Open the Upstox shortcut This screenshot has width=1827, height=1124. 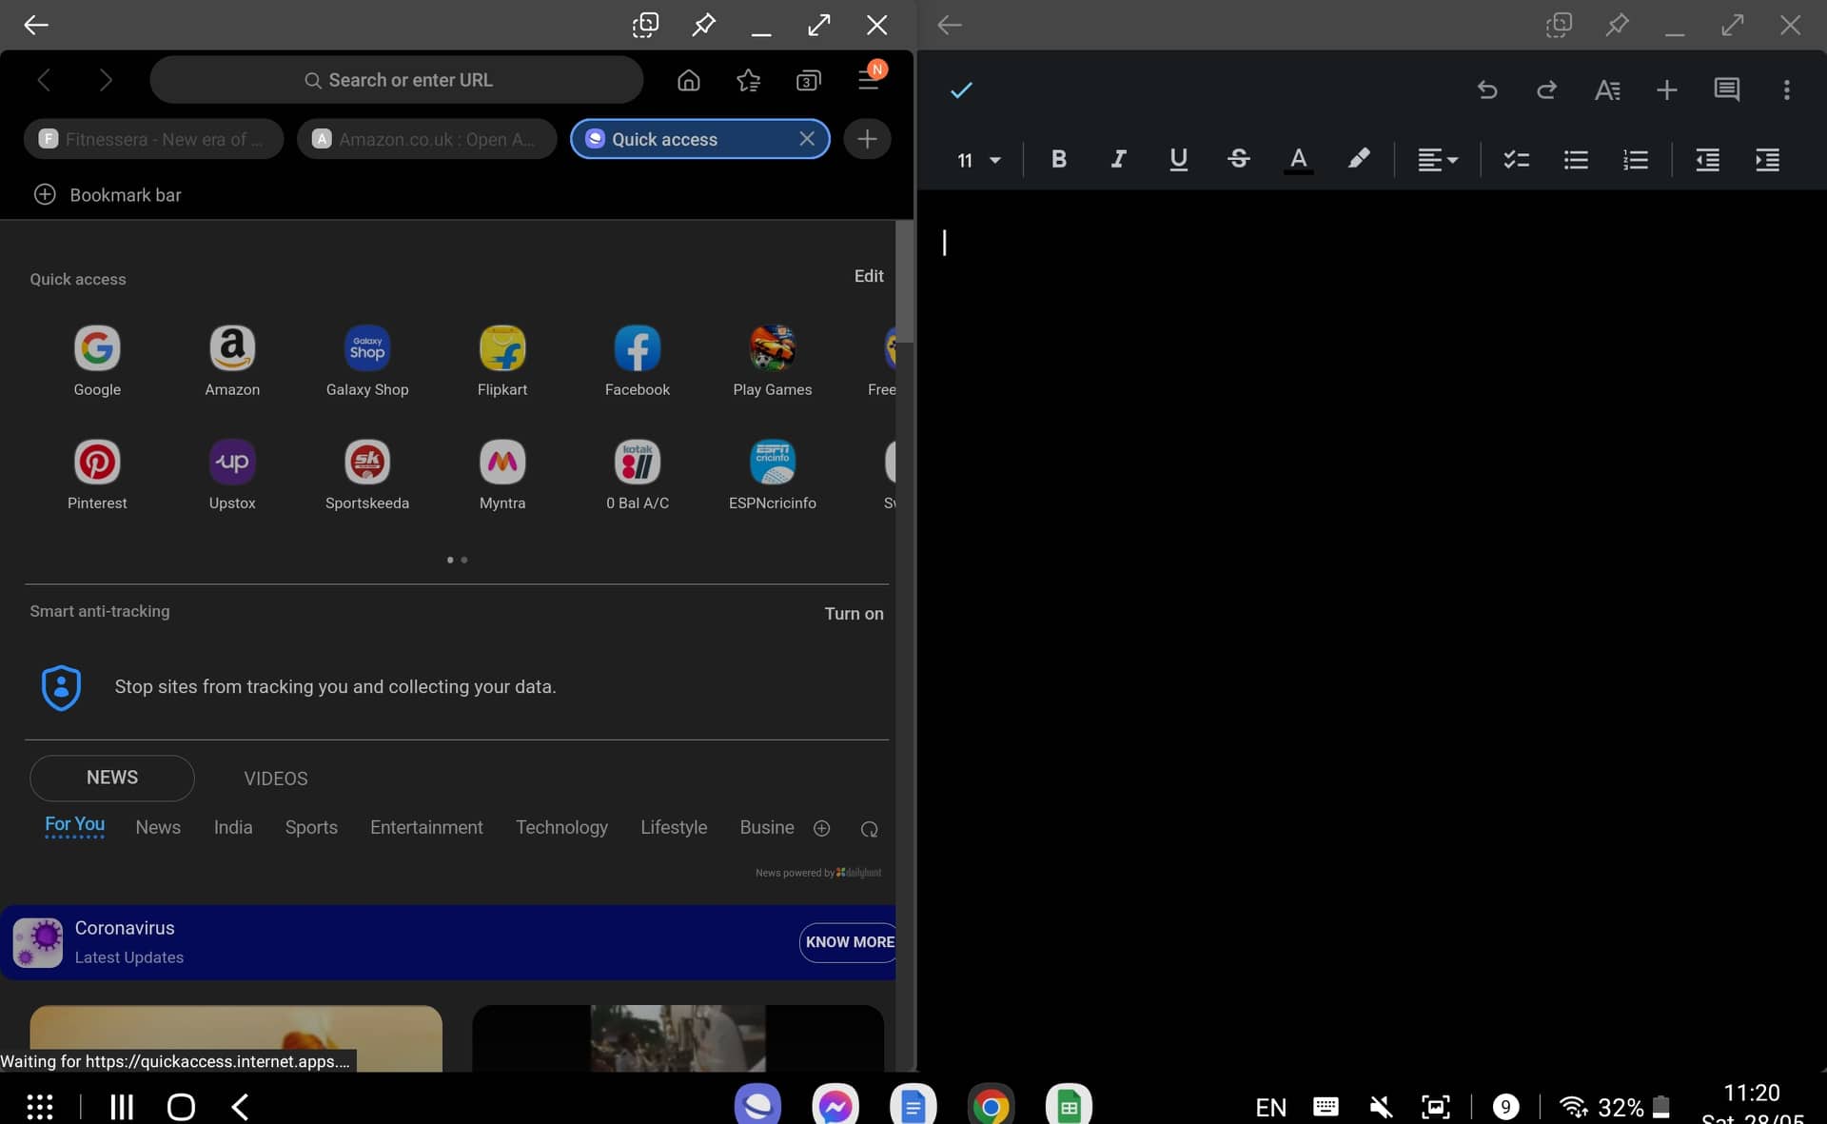[x=232, y=474]
